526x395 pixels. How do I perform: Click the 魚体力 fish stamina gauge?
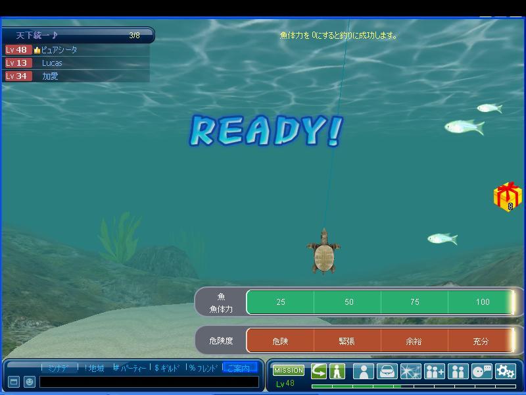(380, 302)
